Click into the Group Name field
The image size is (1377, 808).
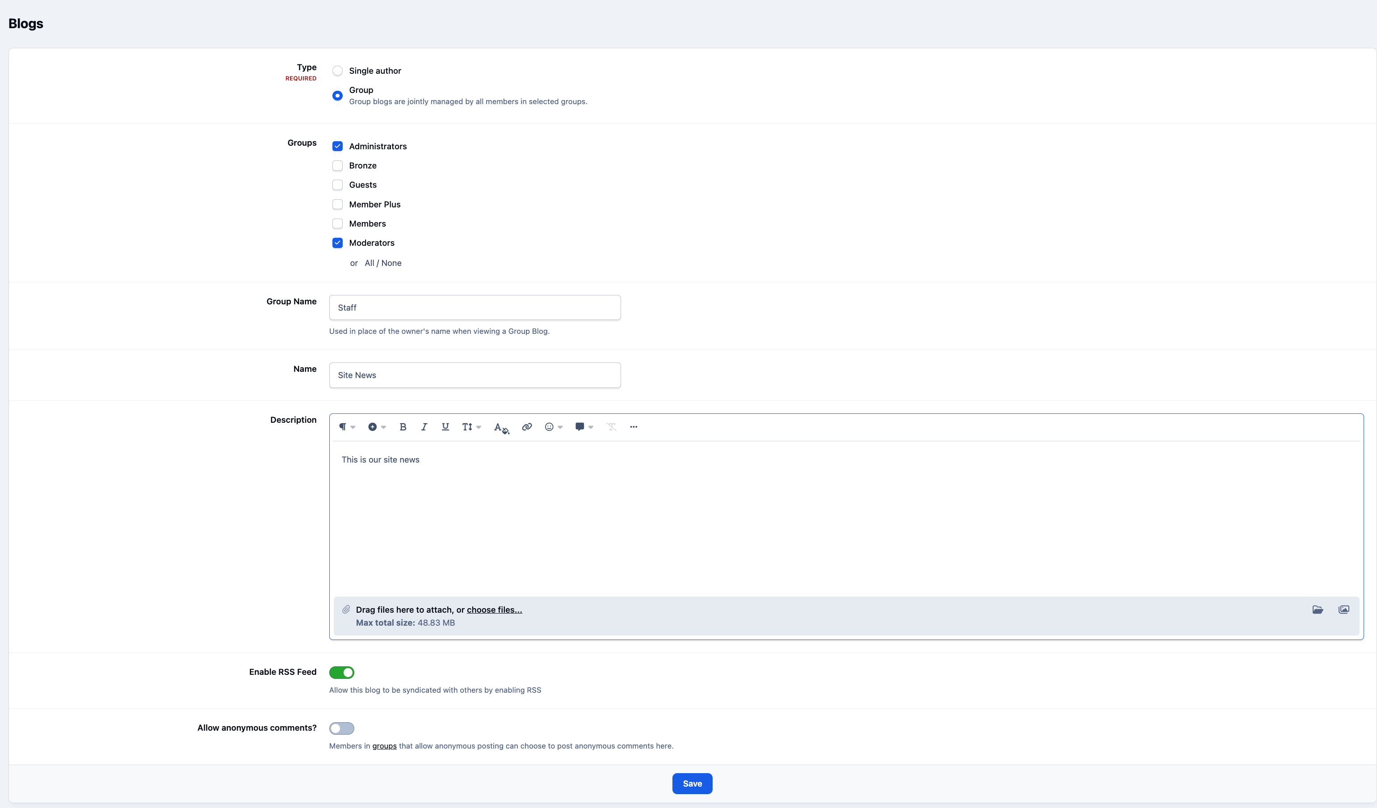(475, 308)
